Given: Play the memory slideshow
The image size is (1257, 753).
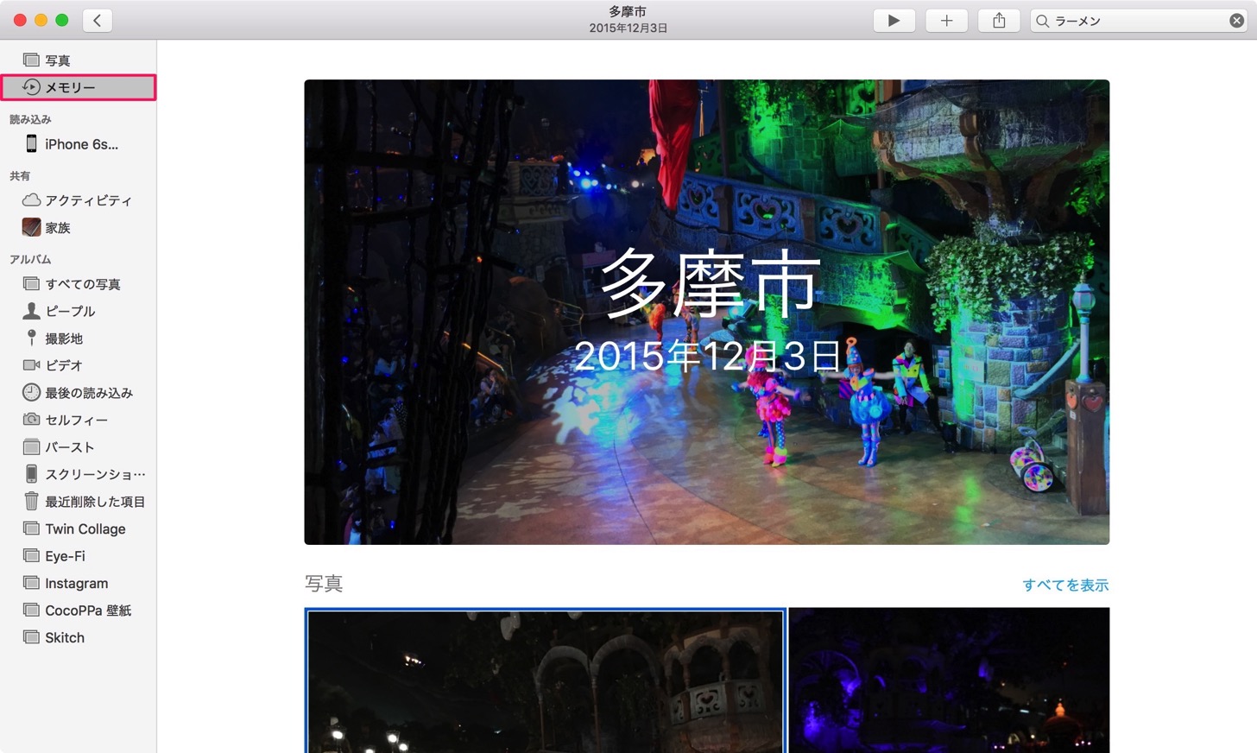Looking at the screenshot, I should coord(894,21).
